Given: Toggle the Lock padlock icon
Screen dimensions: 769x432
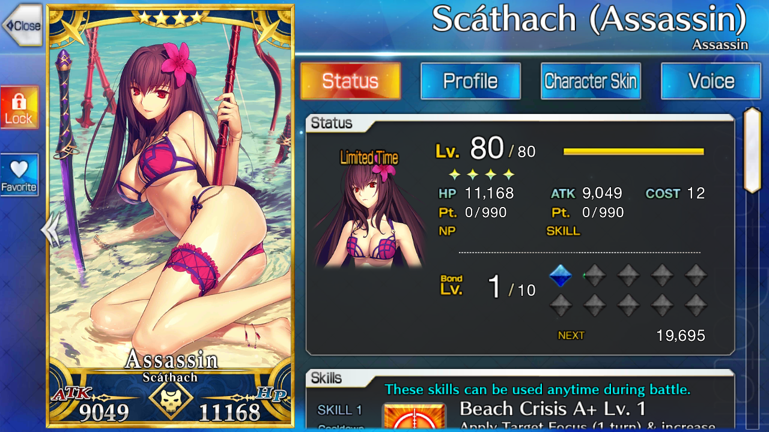Looking at the screenshot, I should [x=19, y=107].
